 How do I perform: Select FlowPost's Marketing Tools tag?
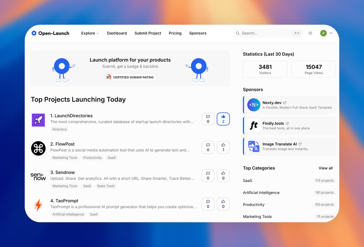(65, 158)
